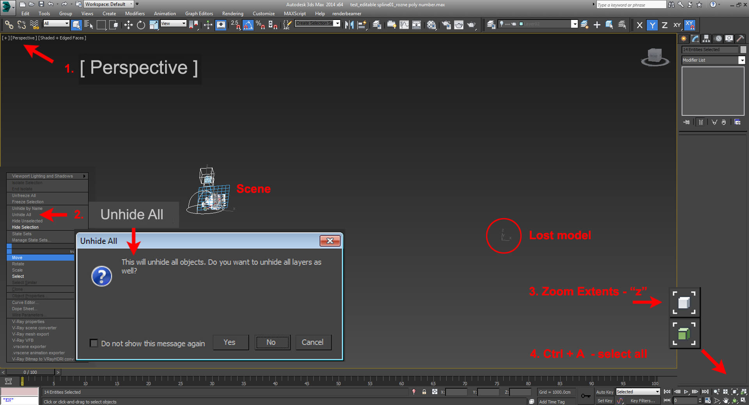Click the Set Key button
Image resolution: width=749 pixels, height=405 pixels.
[604, 401]
